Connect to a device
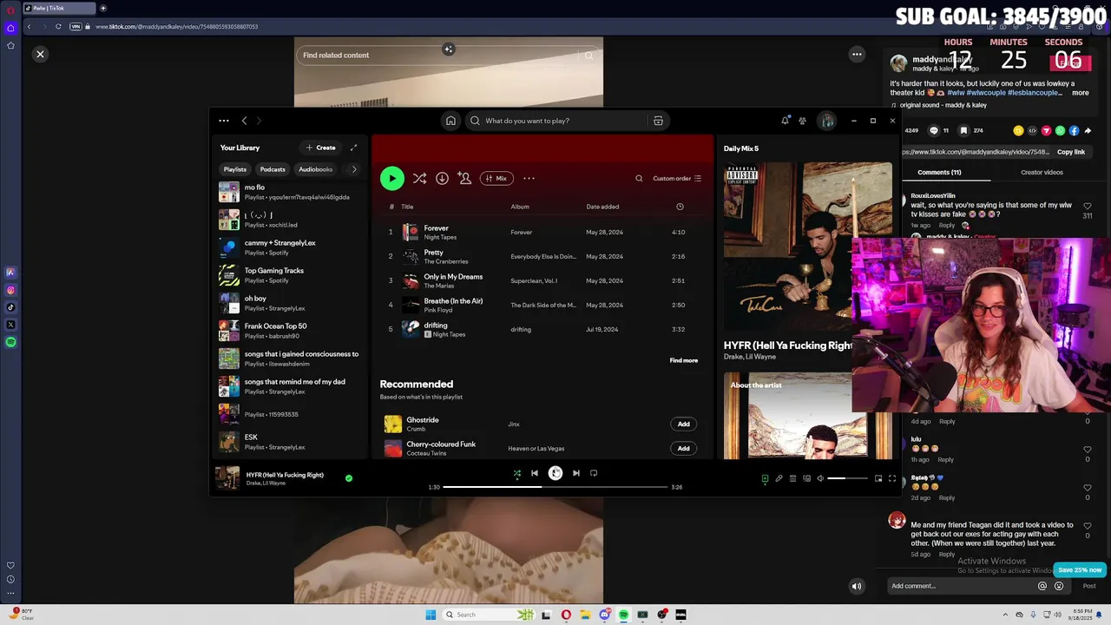 (x=806, y=478)
